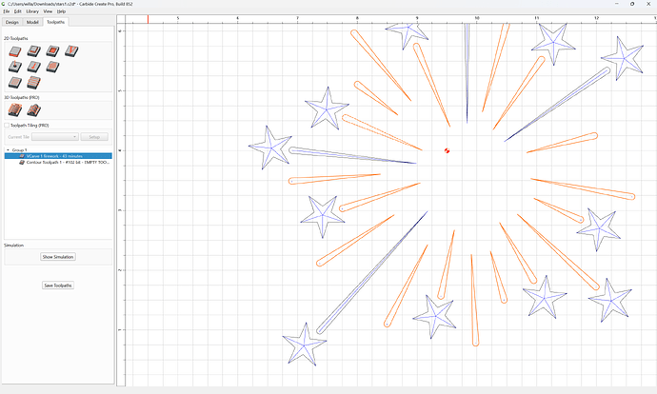Select the Toolpaths tab
Image resolution: width=657 pixels, height=394 pixels.
click(56, 22)
